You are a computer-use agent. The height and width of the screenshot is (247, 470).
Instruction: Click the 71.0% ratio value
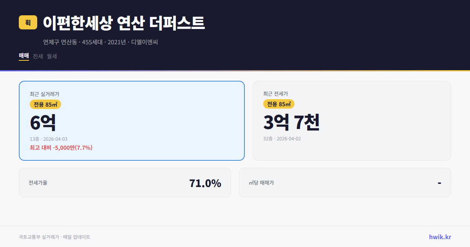tap(205, 182)
